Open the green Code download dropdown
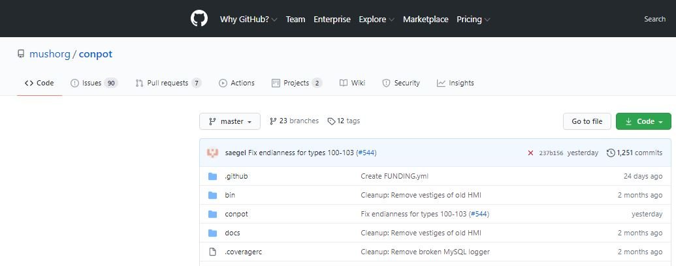This screenshot has height=266, width=676. point(643,121)
